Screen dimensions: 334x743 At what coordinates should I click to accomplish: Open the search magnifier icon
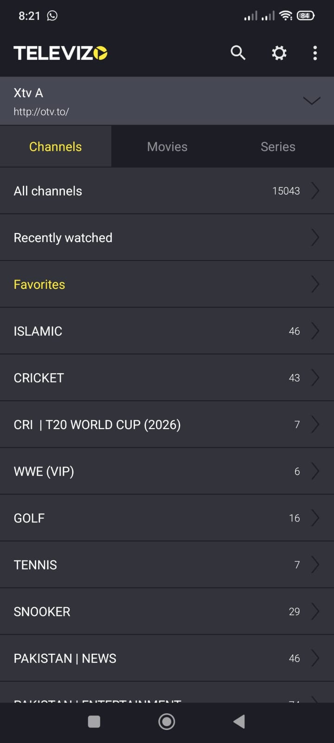click(238, 53)
